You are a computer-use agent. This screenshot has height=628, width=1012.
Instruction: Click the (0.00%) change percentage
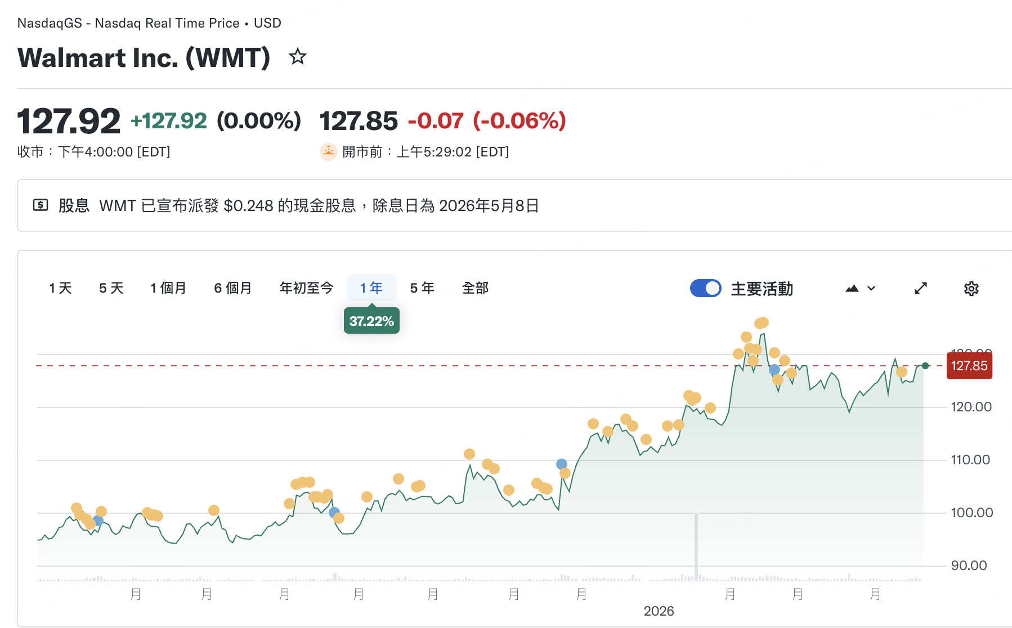tap(259, 121)
